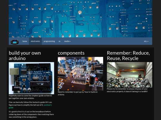The height and width of the screenshot is (120, 161).
Task: Open oomlout's guide link
Action: [x=48, y=105]
